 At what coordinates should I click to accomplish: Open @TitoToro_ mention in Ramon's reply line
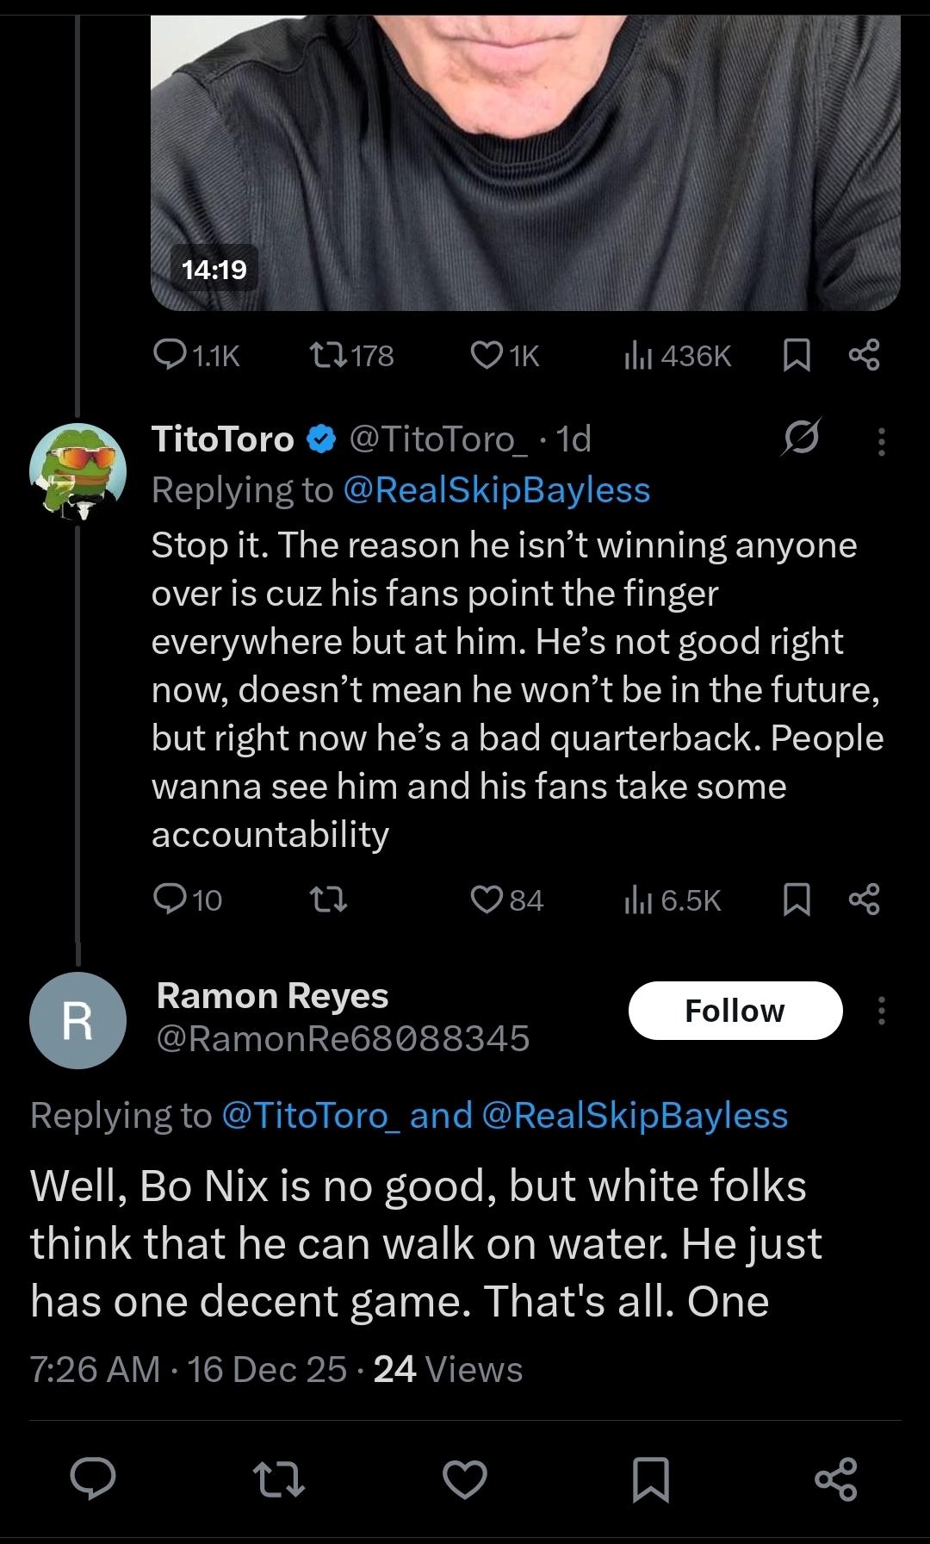click(311, 1116)
